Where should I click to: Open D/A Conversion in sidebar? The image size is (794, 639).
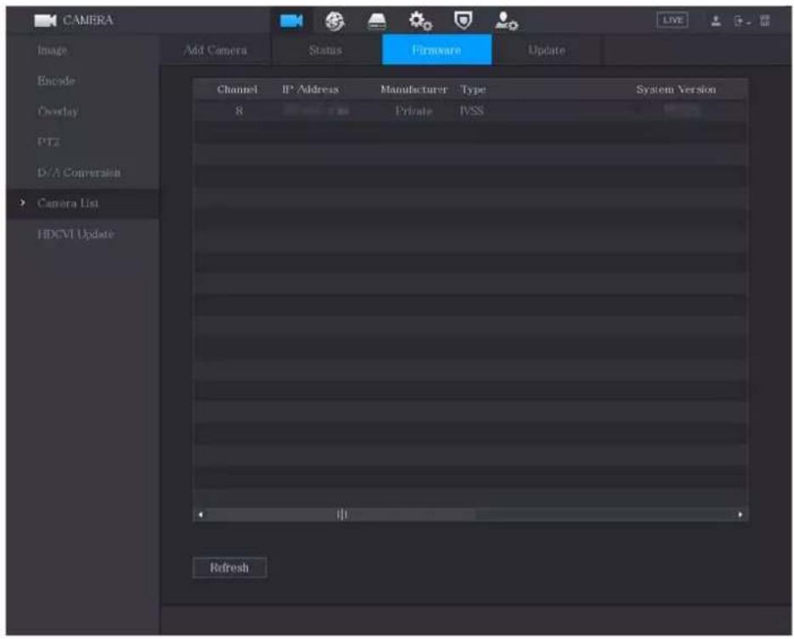79,172
